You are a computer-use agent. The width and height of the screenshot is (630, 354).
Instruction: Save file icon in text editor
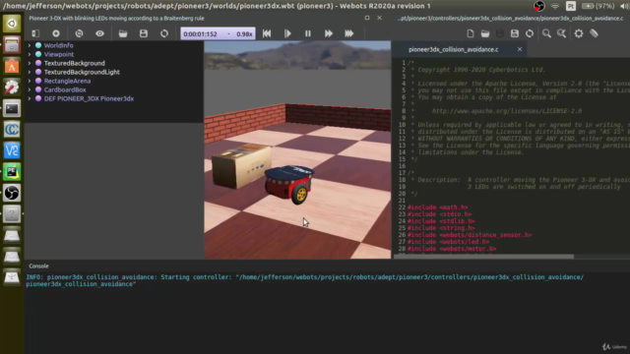[x=500, y=33]
